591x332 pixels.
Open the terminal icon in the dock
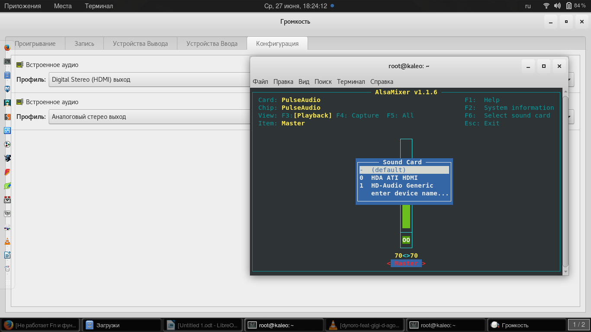7,61
